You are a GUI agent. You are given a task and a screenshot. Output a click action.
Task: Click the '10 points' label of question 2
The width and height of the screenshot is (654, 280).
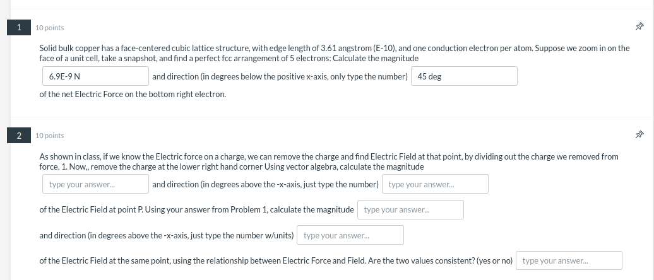[x=49, y=136]
